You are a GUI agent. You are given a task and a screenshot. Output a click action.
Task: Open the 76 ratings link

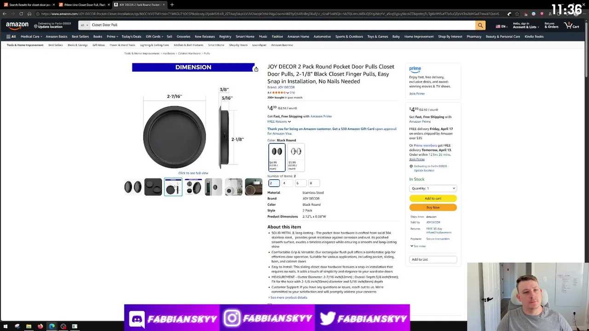[292, 92]
